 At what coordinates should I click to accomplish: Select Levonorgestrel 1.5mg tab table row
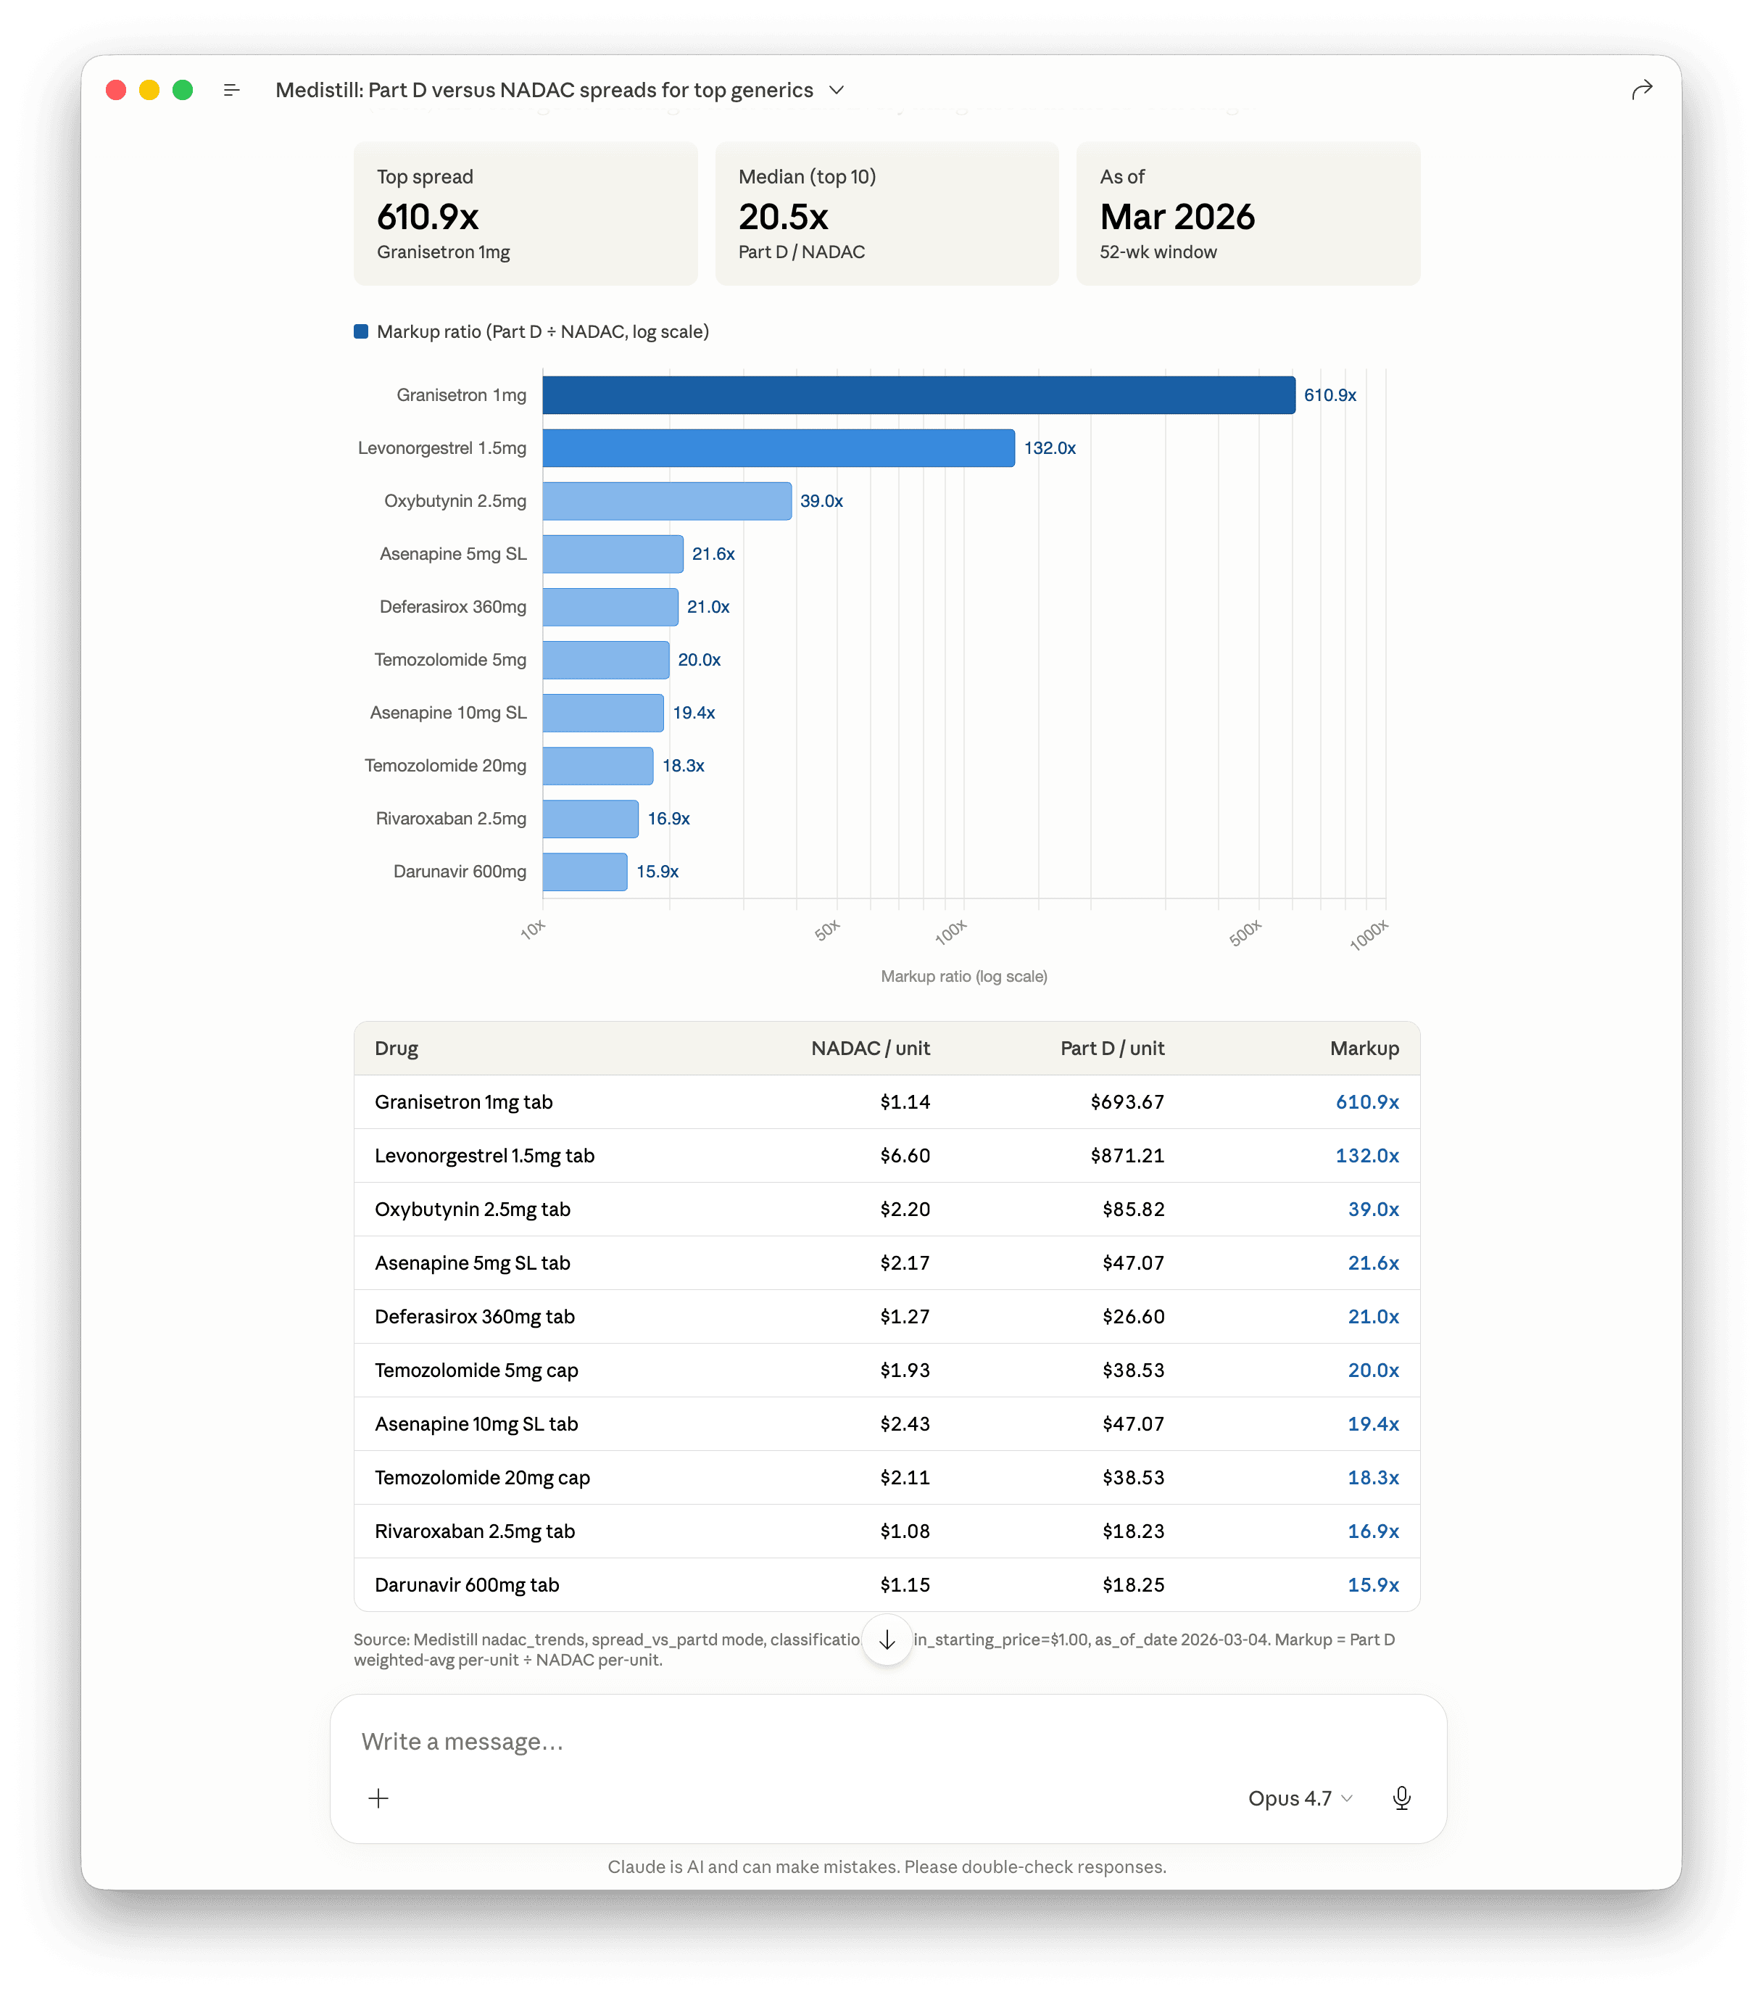(887, 1156)
